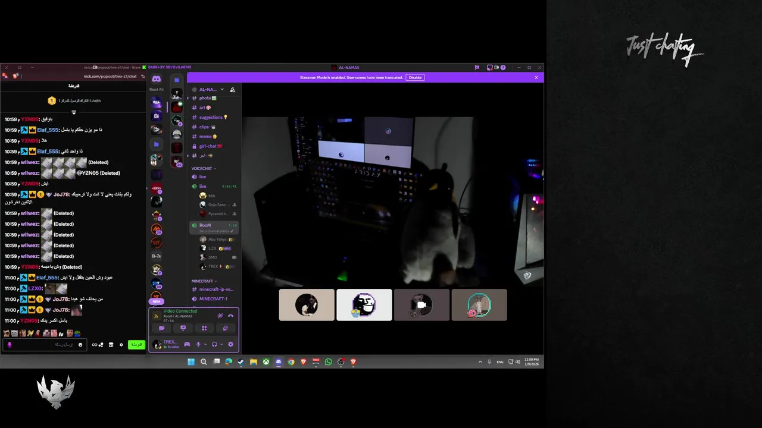Click the NEW unread indicator pill
762x428 pixels.
click(x=156, y=301)
